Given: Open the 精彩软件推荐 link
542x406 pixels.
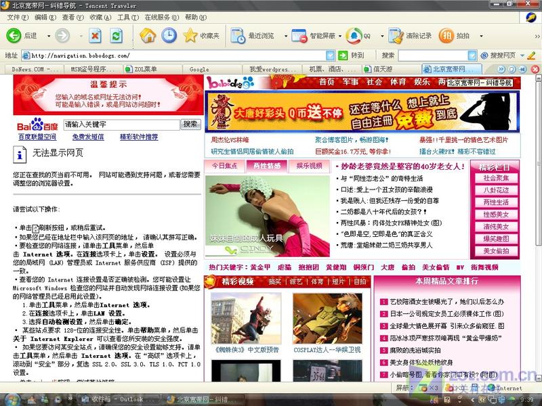Looking at the screenshot, I should [139, 137].
